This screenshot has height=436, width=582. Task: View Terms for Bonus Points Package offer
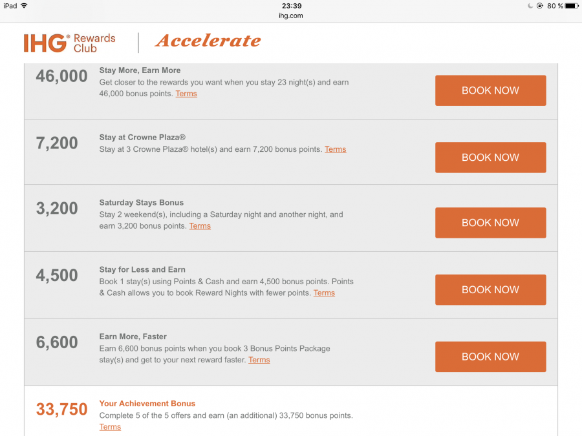point(259,360)
